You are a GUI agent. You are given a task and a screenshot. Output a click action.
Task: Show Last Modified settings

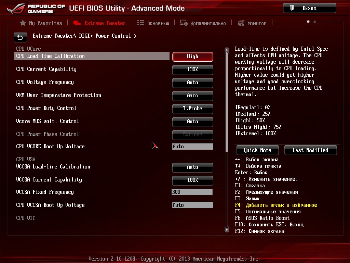310,150
